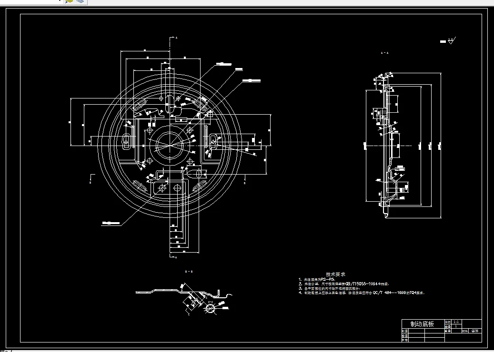Click requirement line mentioning QC/T 484
Viewport: 494px width, 352px height.
(362, 293)
